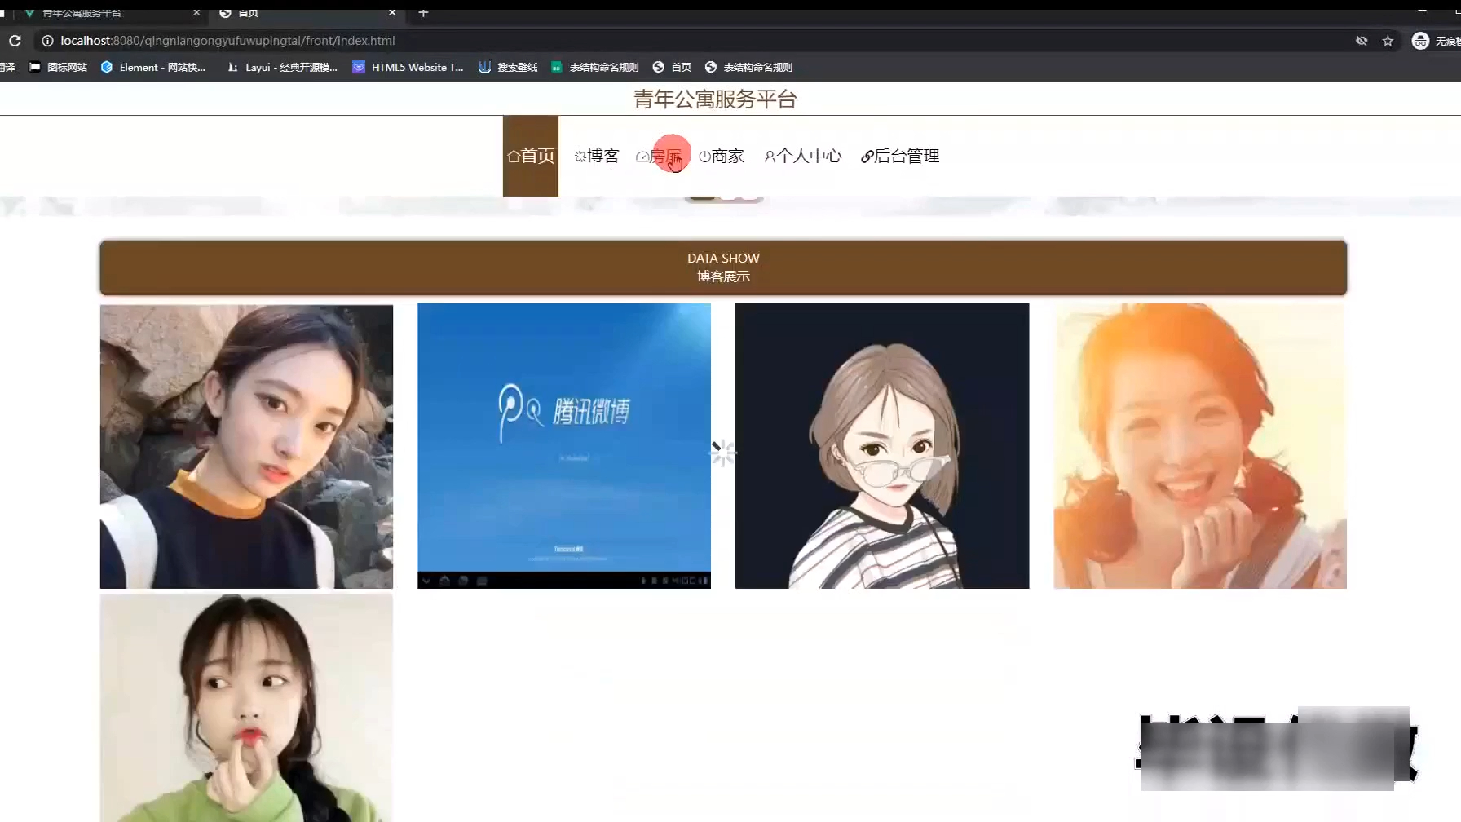Switch to the 首页 browser tab
Image resolution: width=1461 pixels, height=822 pixels.
[306, 12]
